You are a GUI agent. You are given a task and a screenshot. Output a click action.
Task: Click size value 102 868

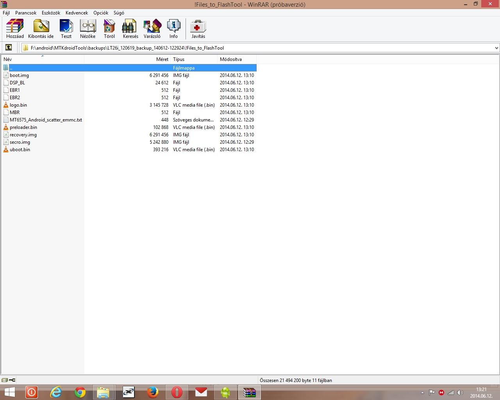click(x=161, y=127)
